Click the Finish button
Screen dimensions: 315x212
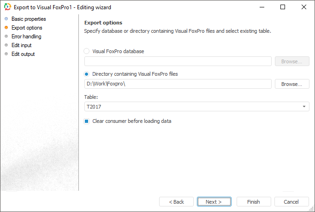click(x=253, y=202)
